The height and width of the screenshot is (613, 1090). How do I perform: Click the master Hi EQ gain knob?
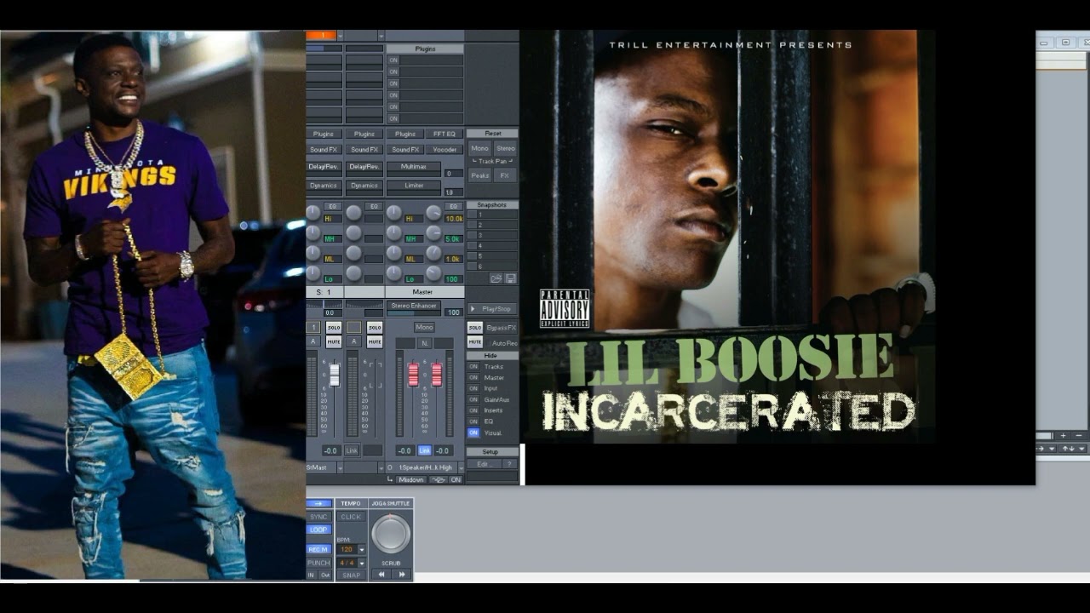tap(394, 212)
